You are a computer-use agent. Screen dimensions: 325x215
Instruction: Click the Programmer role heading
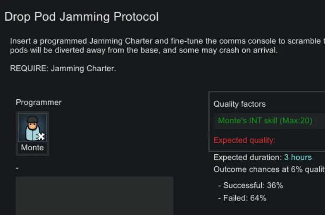coord(39,102)
